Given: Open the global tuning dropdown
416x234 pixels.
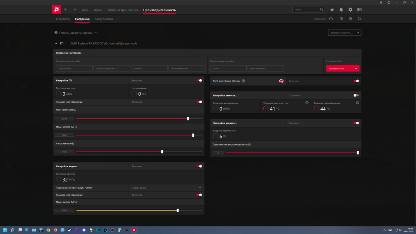Looking at the screenshot, I should click(75, 32).
